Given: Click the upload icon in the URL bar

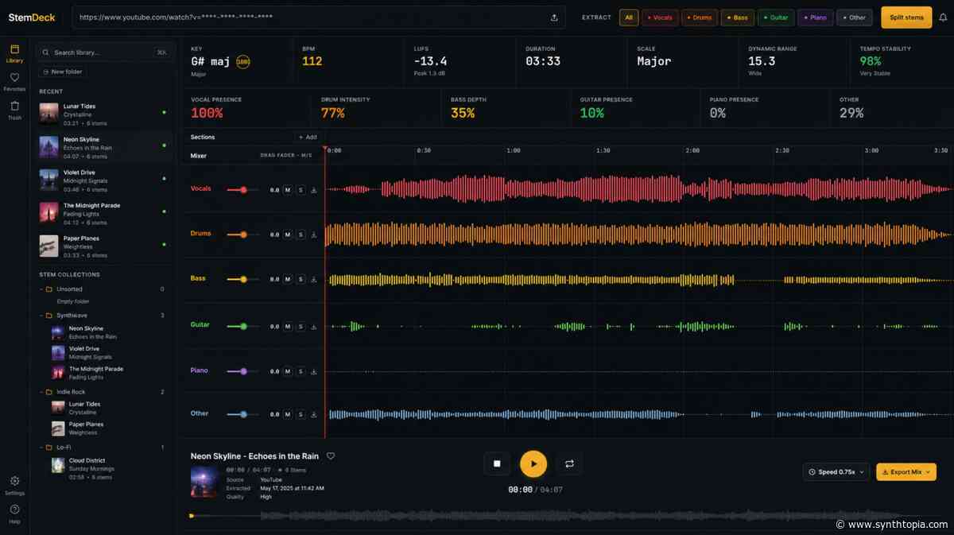Looking at the screenshot, I should point(554,17).
